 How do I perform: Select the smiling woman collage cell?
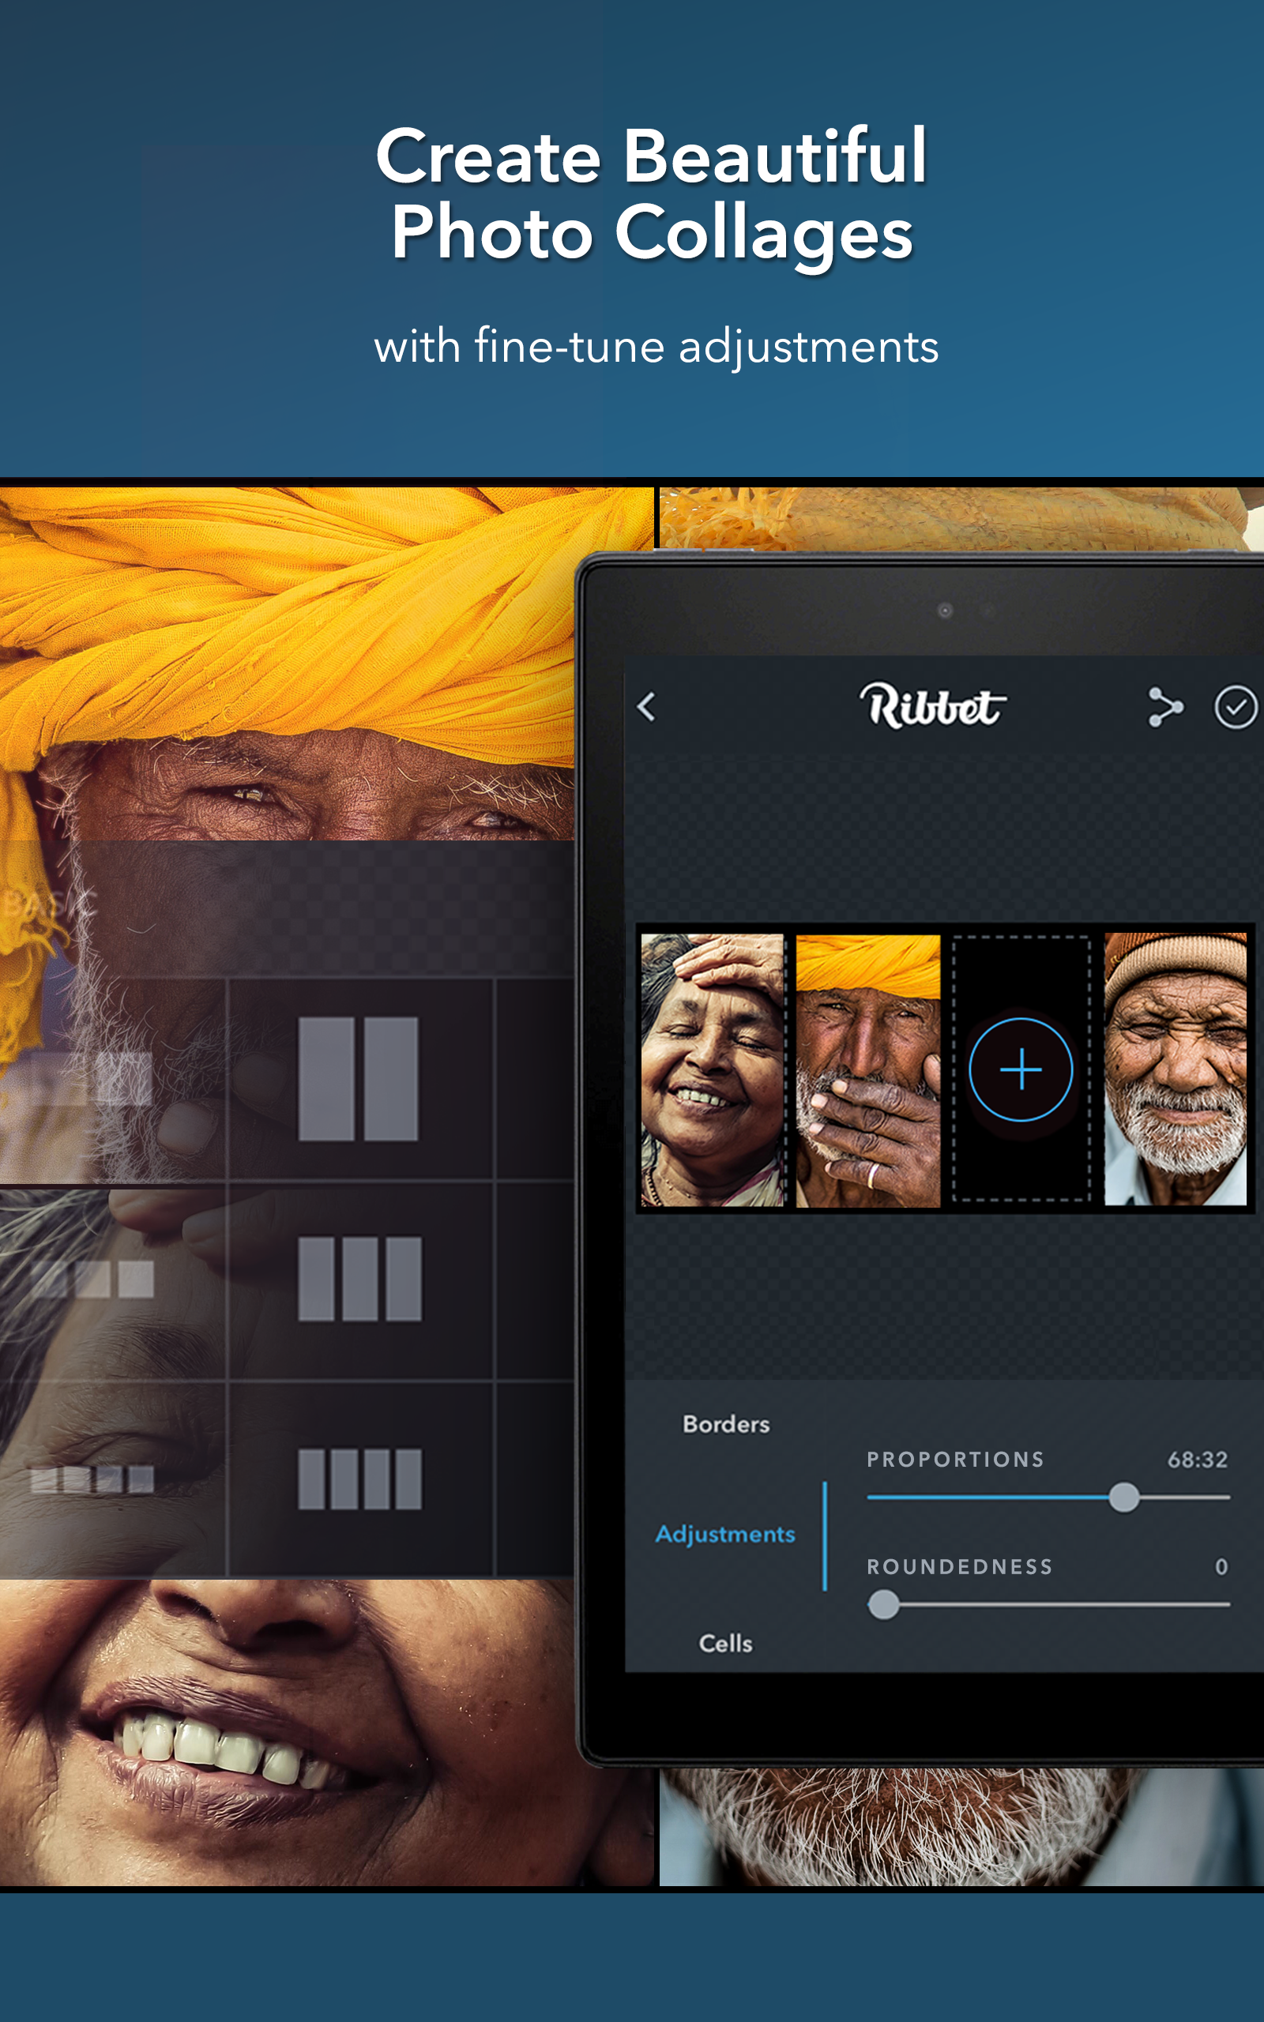pyautogui.click(x=713, y=1069)
